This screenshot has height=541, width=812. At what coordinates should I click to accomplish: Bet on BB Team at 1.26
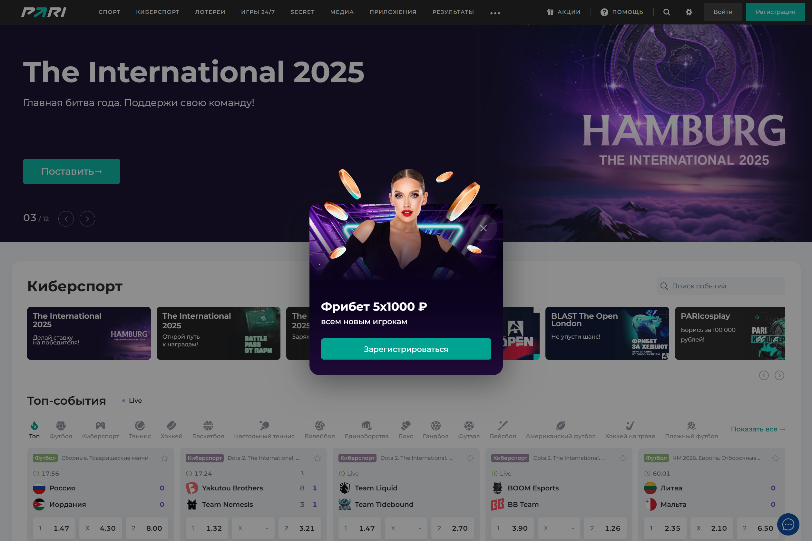coord(605,528)
